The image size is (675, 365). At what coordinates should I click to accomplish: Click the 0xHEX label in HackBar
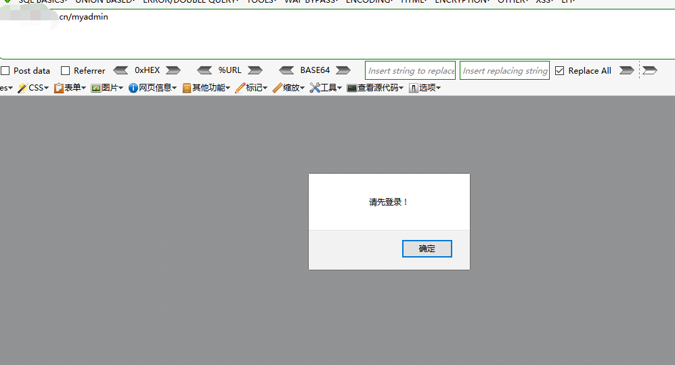click(x=147, y=70)
